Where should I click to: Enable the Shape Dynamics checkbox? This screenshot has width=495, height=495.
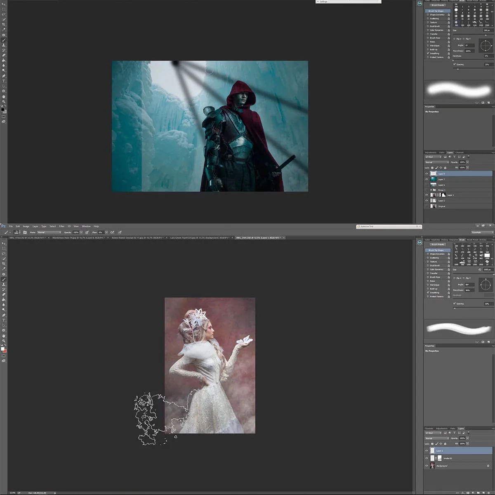click(x=428, y=254)
